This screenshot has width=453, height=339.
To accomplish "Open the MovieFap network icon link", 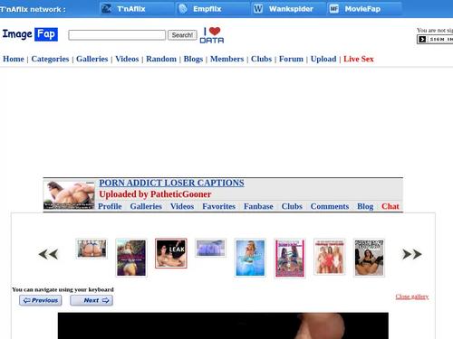I will [333, 9].
